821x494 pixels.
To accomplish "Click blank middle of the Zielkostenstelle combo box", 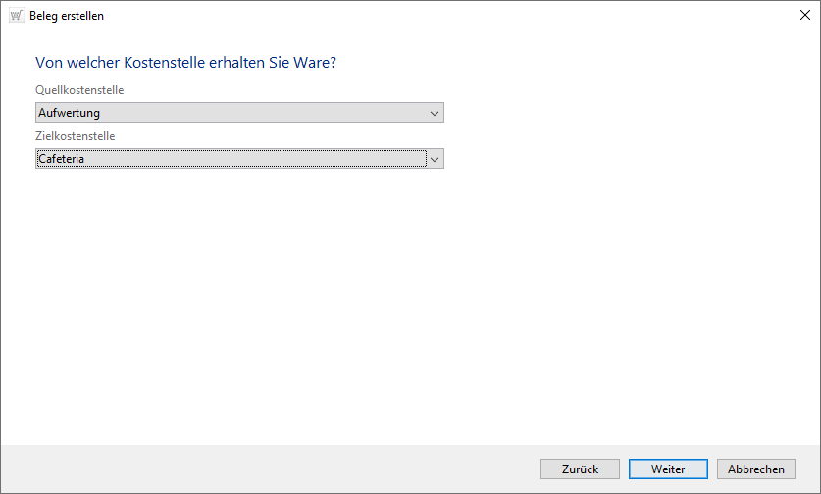I will click(x=255, y=158).
